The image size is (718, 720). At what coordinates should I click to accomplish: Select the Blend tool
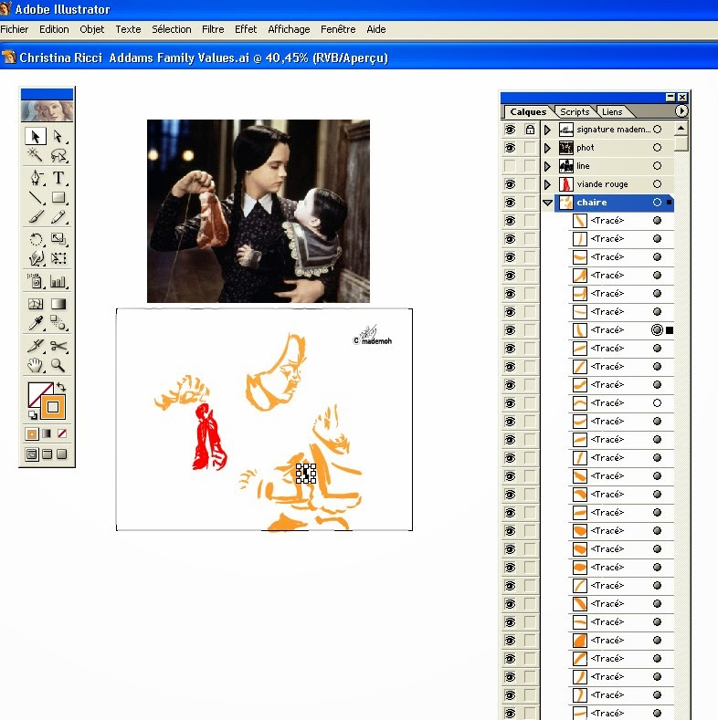58,323
